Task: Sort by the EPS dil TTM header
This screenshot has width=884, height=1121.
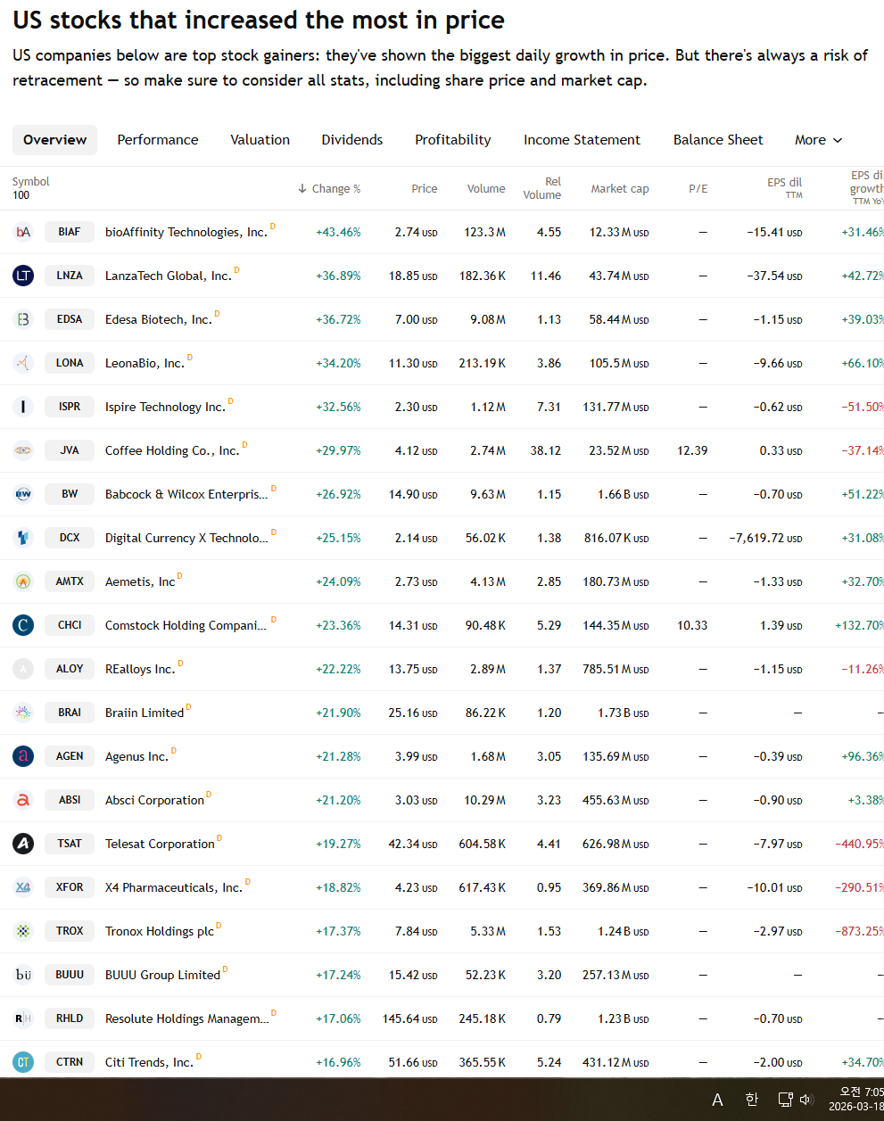Action: 785,188
